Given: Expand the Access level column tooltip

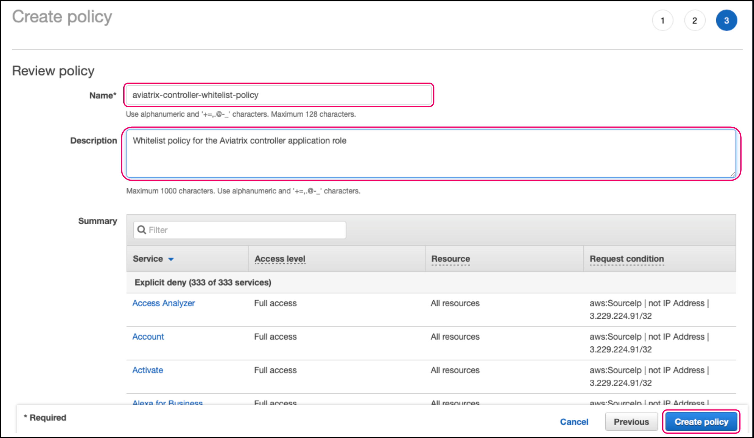Looking at the screenshot, I should point(279,259).
